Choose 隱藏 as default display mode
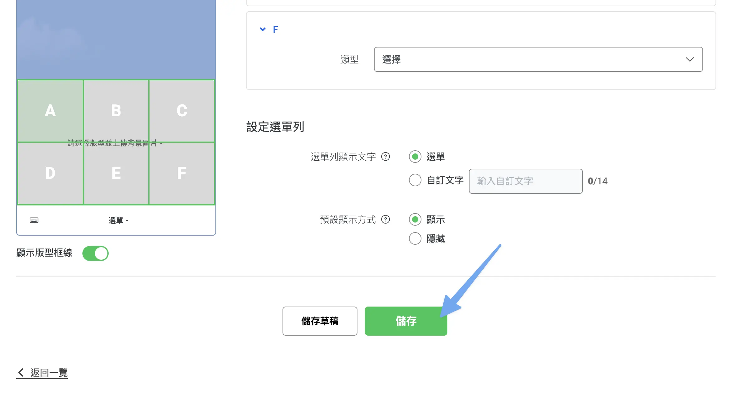Image resolution: width=733 pixels, height=395 pixels. (415, 238)
